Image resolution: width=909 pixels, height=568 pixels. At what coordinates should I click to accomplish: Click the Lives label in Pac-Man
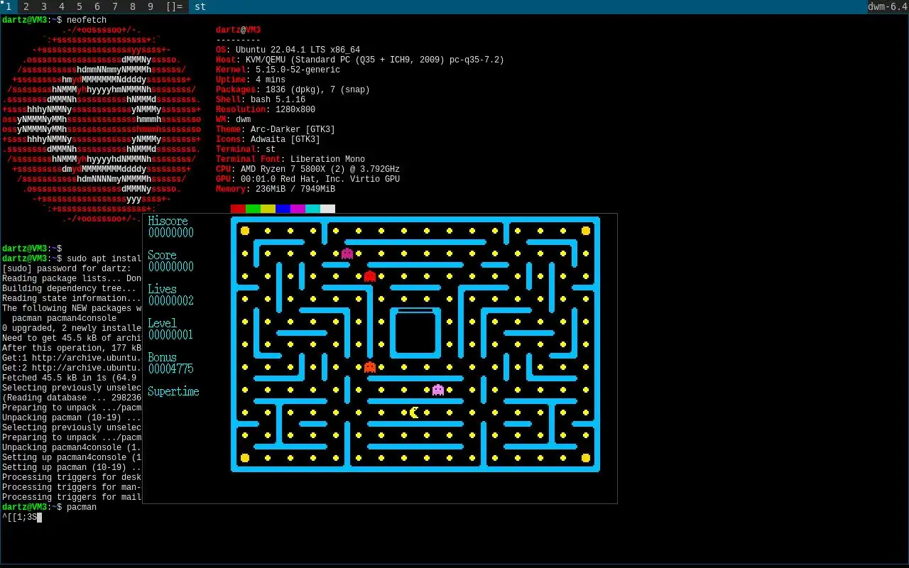(x=162, y=289)
